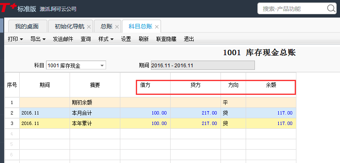
Task: Click 贷方 217.00 in 本月合计 row
Action: click(x=196, y=113)
